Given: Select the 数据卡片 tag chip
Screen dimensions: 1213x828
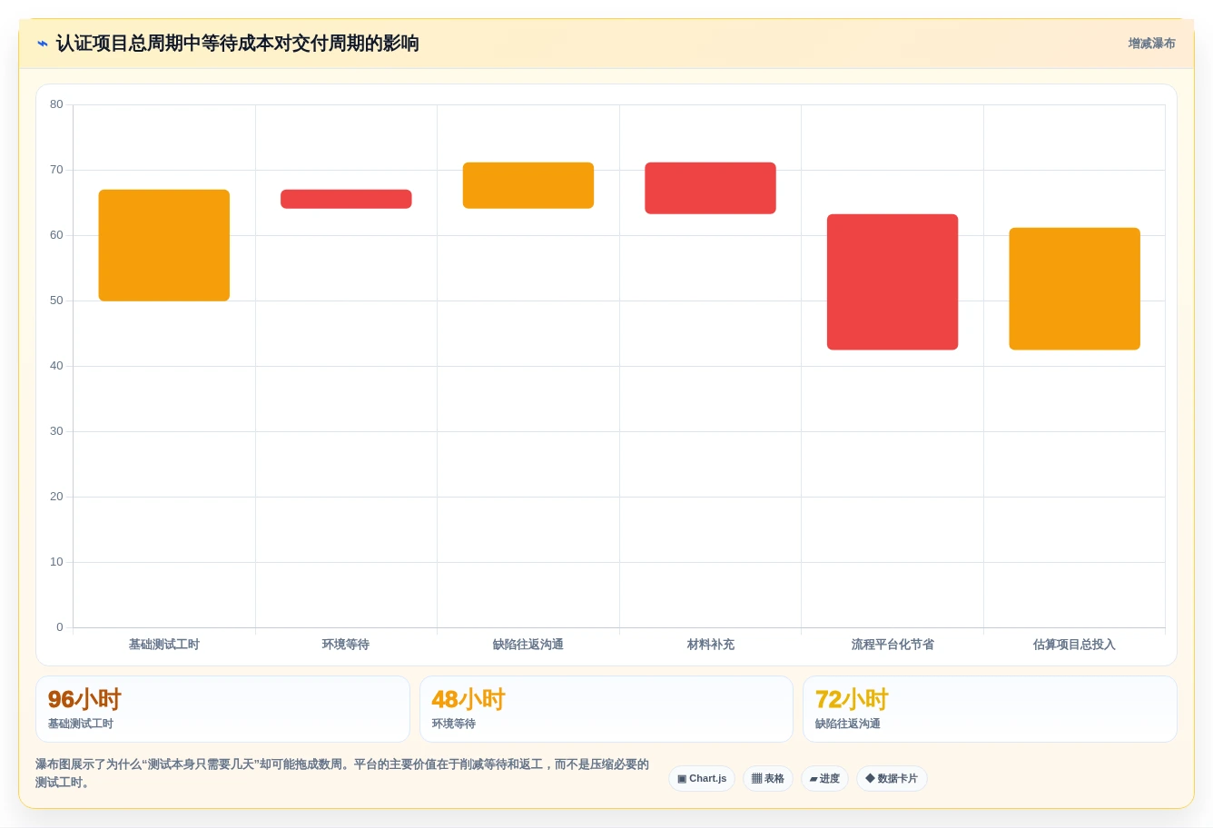Looking at the screenshot, I should 892,779.
